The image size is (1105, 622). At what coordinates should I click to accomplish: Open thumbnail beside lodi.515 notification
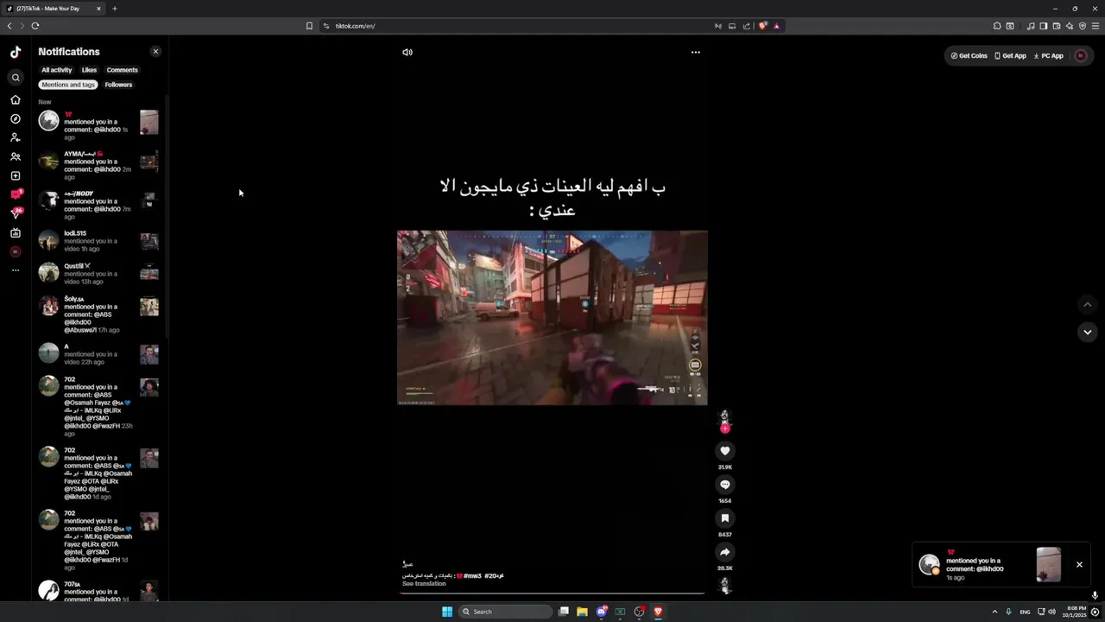[149, 241]
